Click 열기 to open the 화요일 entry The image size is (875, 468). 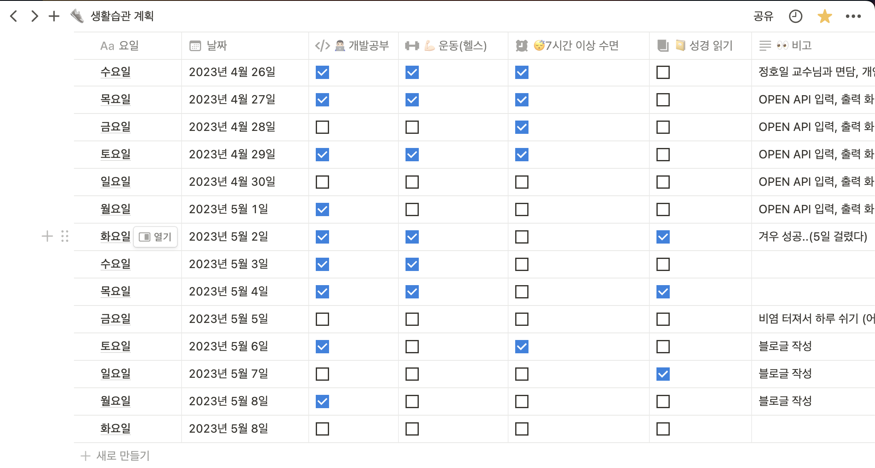156,237
